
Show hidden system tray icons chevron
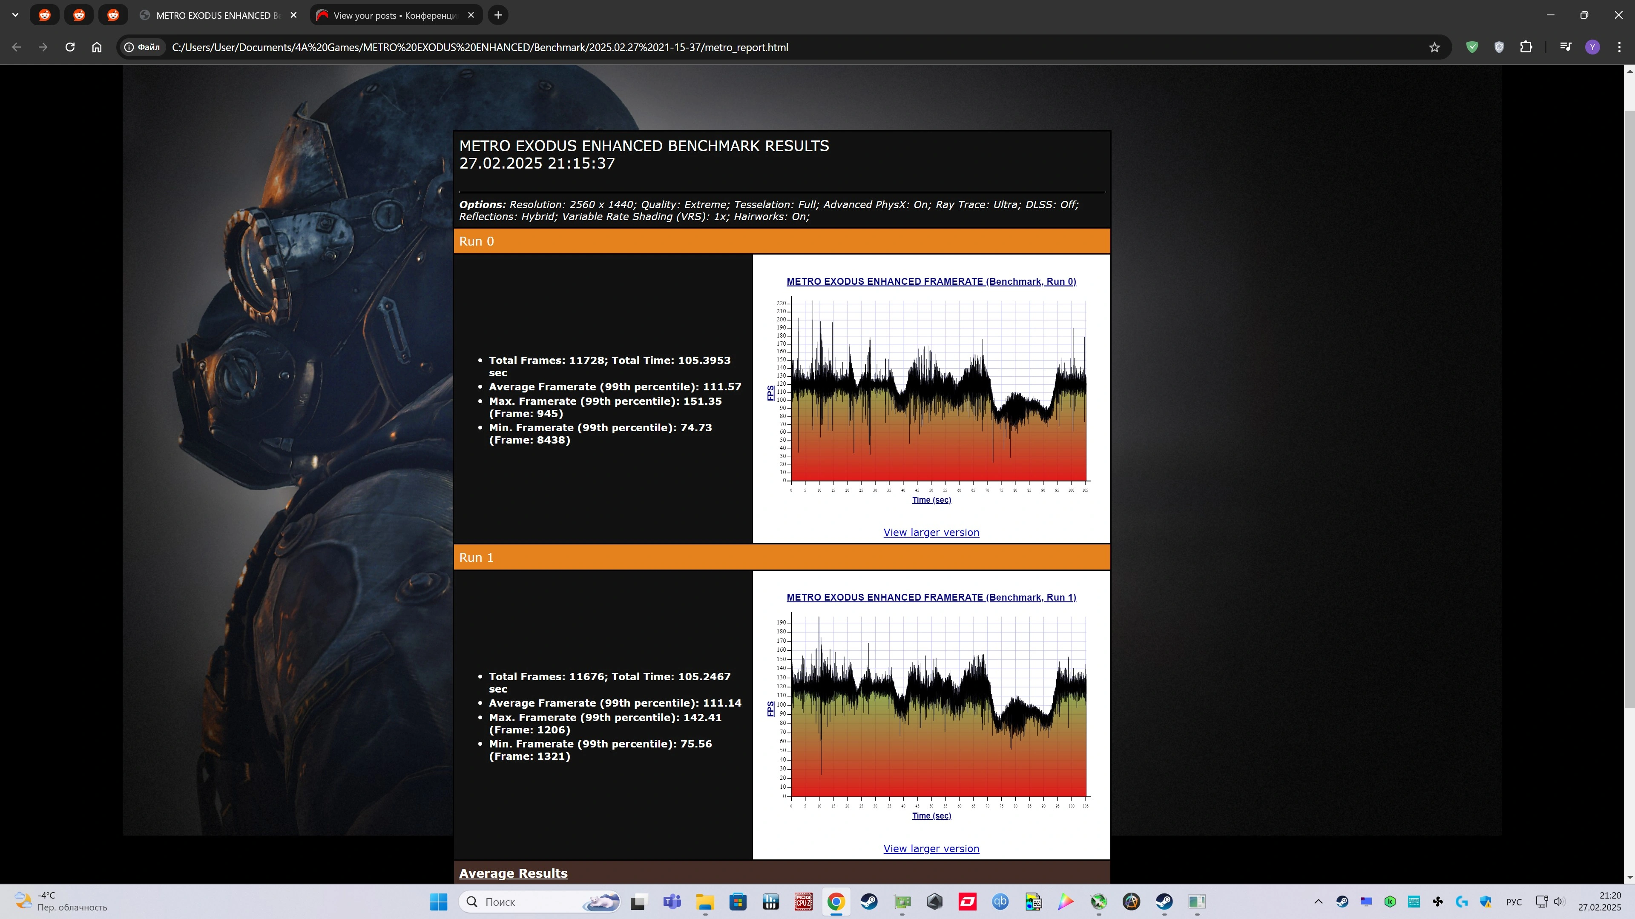click(1318, 902)
